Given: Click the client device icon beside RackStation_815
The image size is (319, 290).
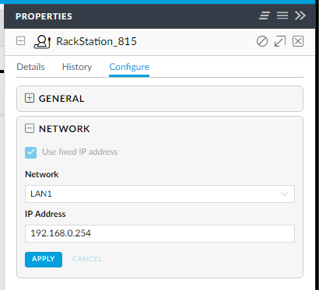Looking at the screenshot, I should pos(42,42).
